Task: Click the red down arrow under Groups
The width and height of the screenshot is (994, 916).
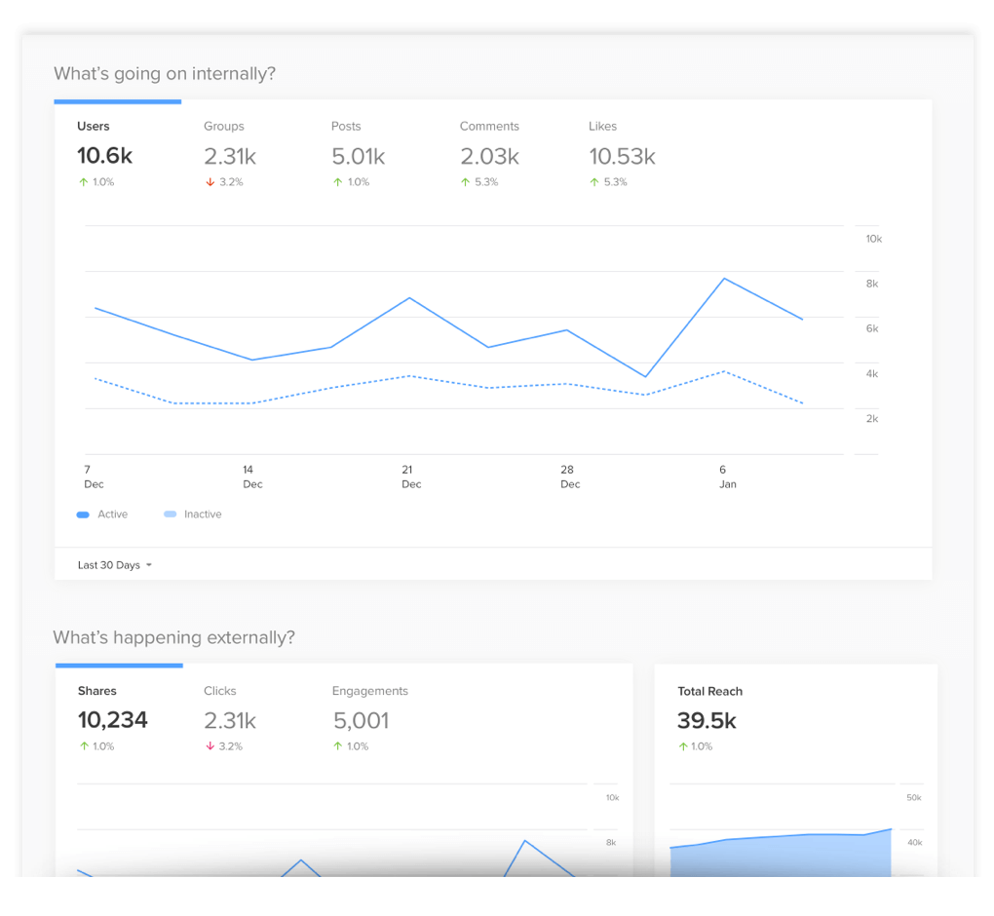Action: point(210,182)
